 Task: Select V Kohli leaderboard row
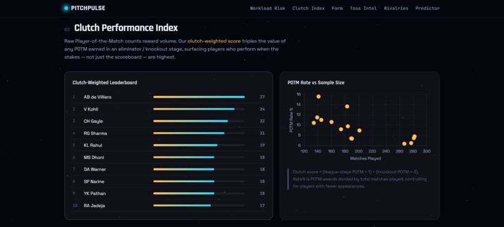(x=168, y=109)
